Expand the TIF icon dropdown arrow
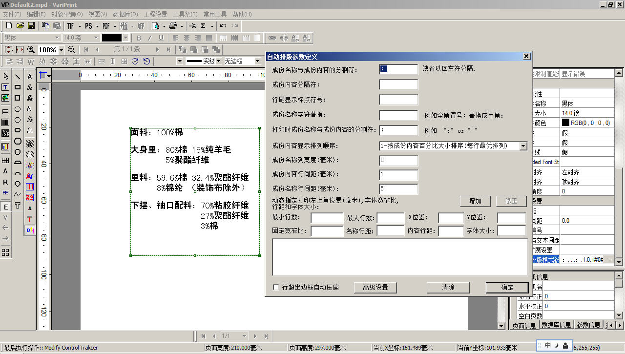This screenshot has height=354, width=625. click(79, 26)
